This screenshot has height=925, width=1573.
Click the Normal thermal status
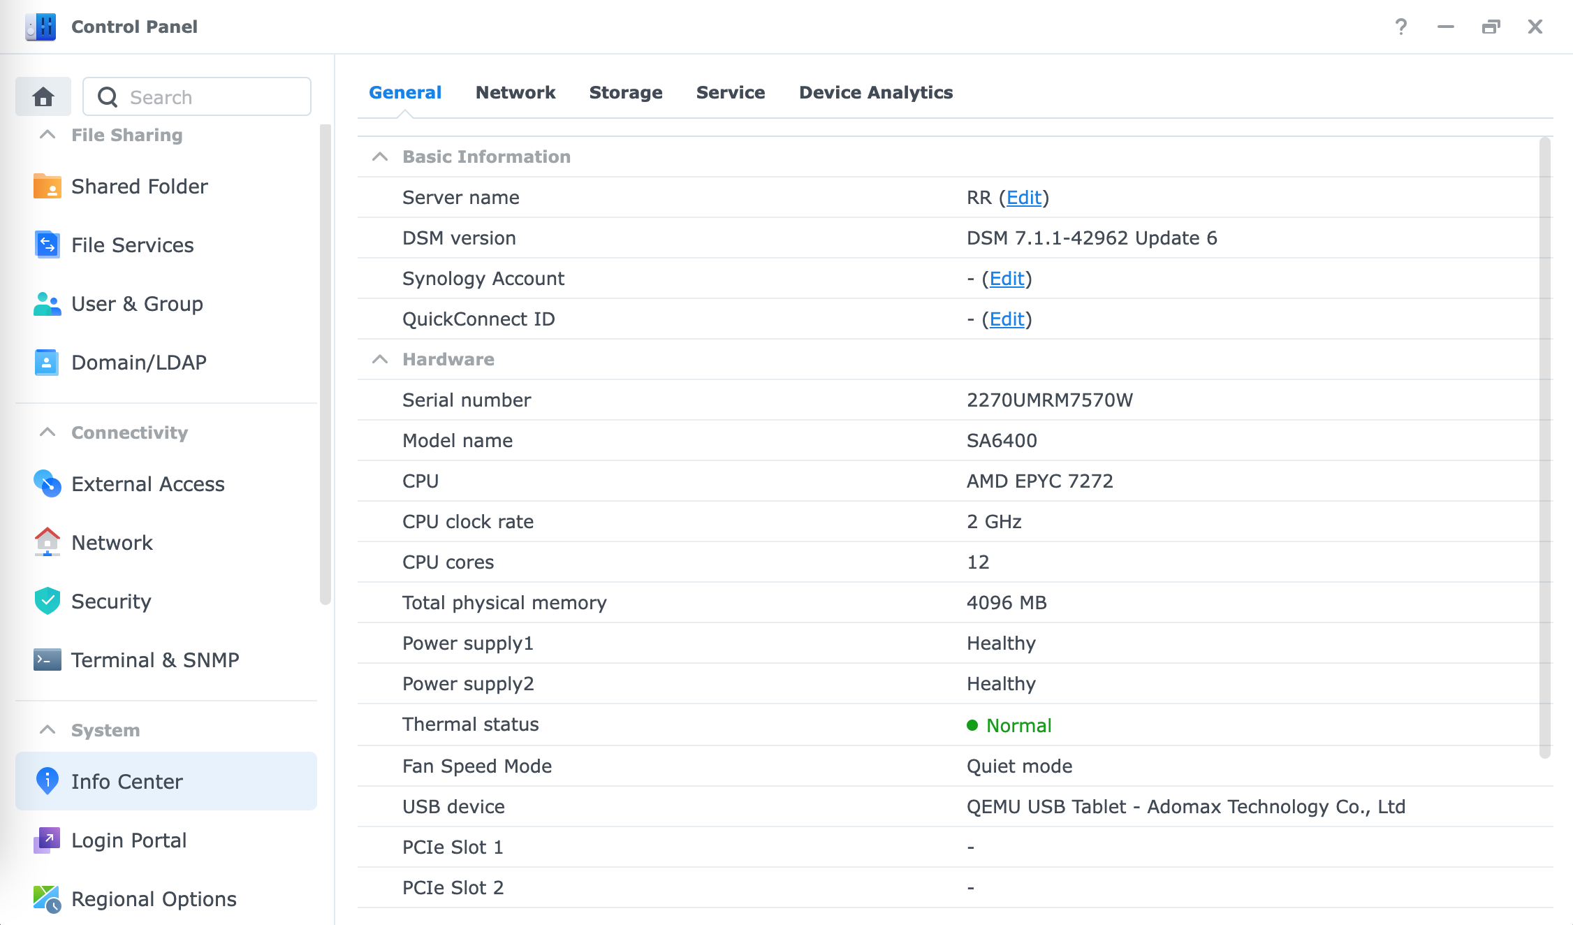[x=1018, y=726]
